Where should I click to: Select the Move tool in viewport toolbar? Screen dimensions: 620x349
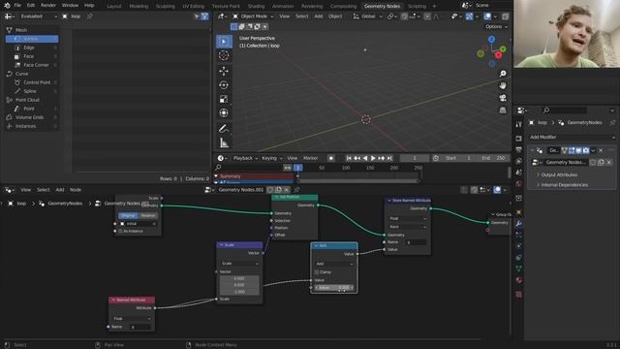[x=224, y=71]
